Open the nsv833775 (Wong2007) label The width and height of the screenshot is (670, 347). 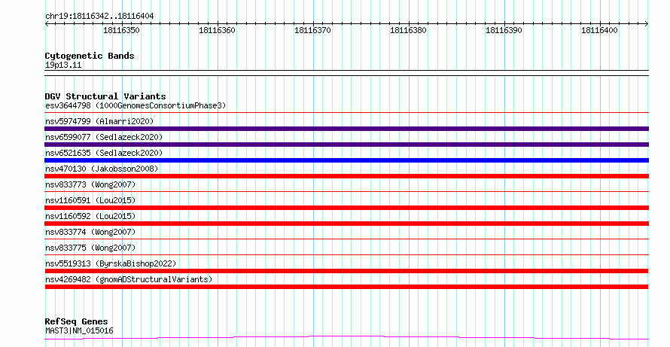tap(90, 248)
